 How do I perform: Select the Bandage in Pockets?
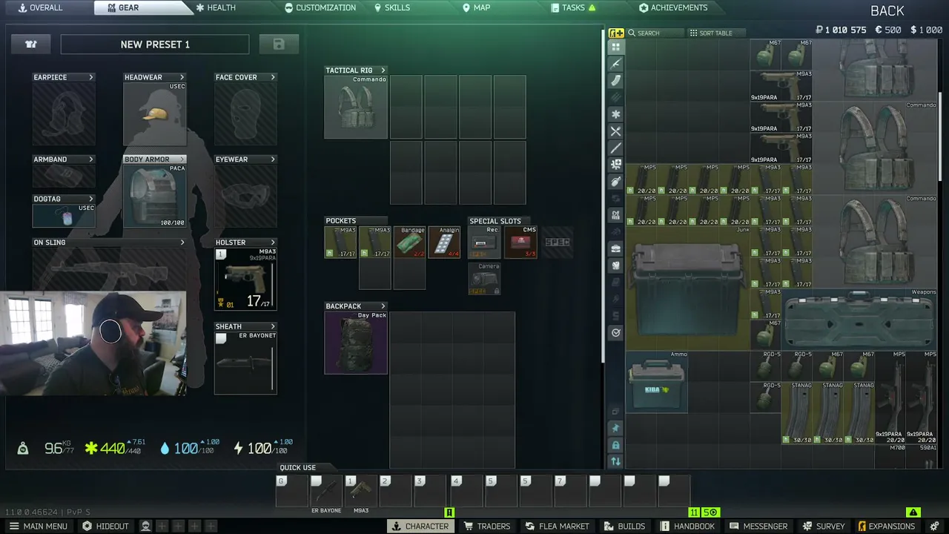[x=410, y=243]
